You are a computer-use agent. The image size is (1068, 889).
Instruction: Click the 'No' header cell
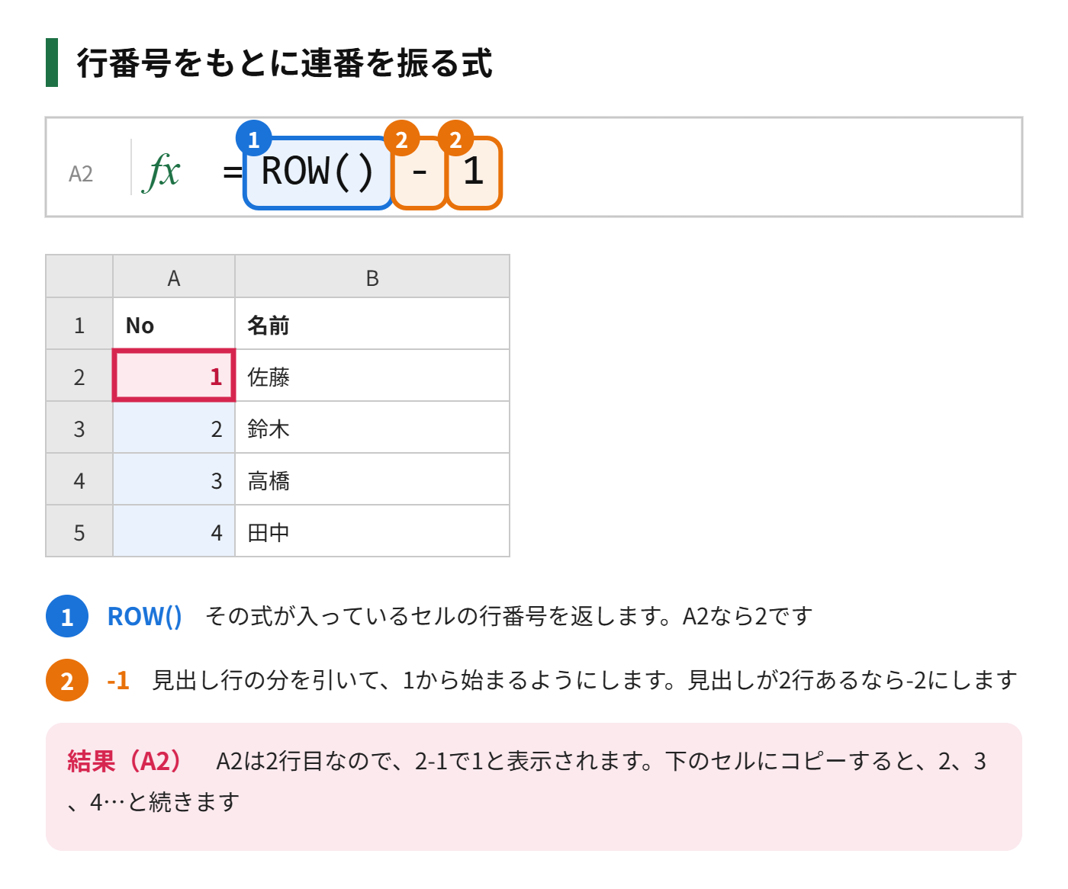click(174, 324)
